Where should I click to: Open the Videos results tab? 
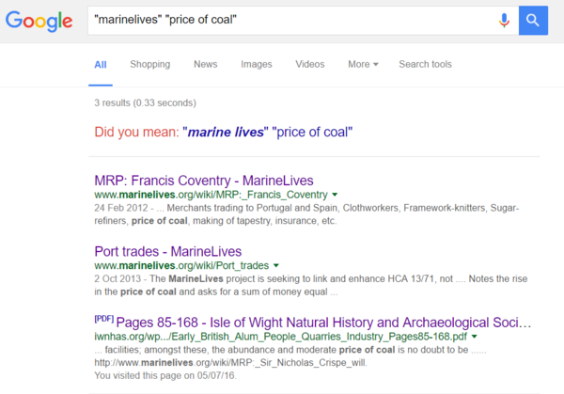click(310, 64)
